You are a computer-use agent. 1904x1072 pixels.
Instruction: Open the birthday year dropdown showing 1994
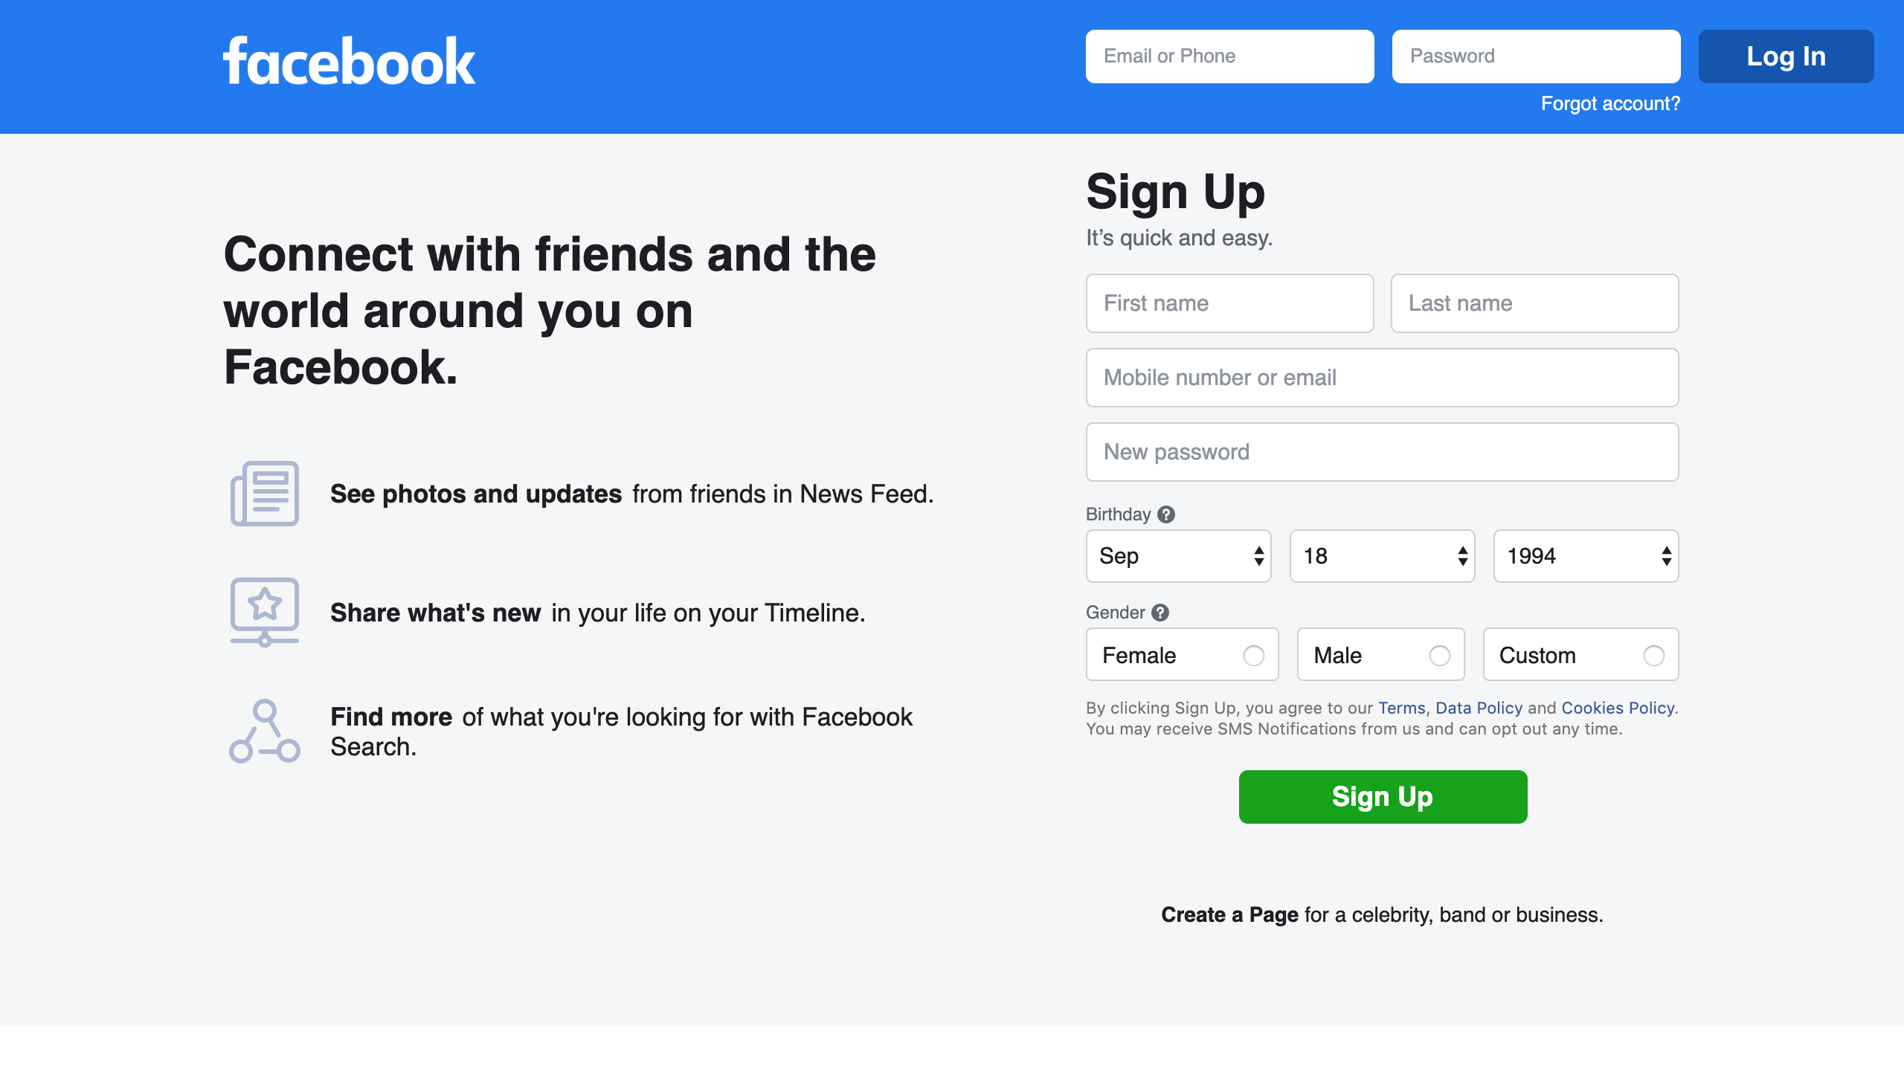click(x=1586, y=556)
